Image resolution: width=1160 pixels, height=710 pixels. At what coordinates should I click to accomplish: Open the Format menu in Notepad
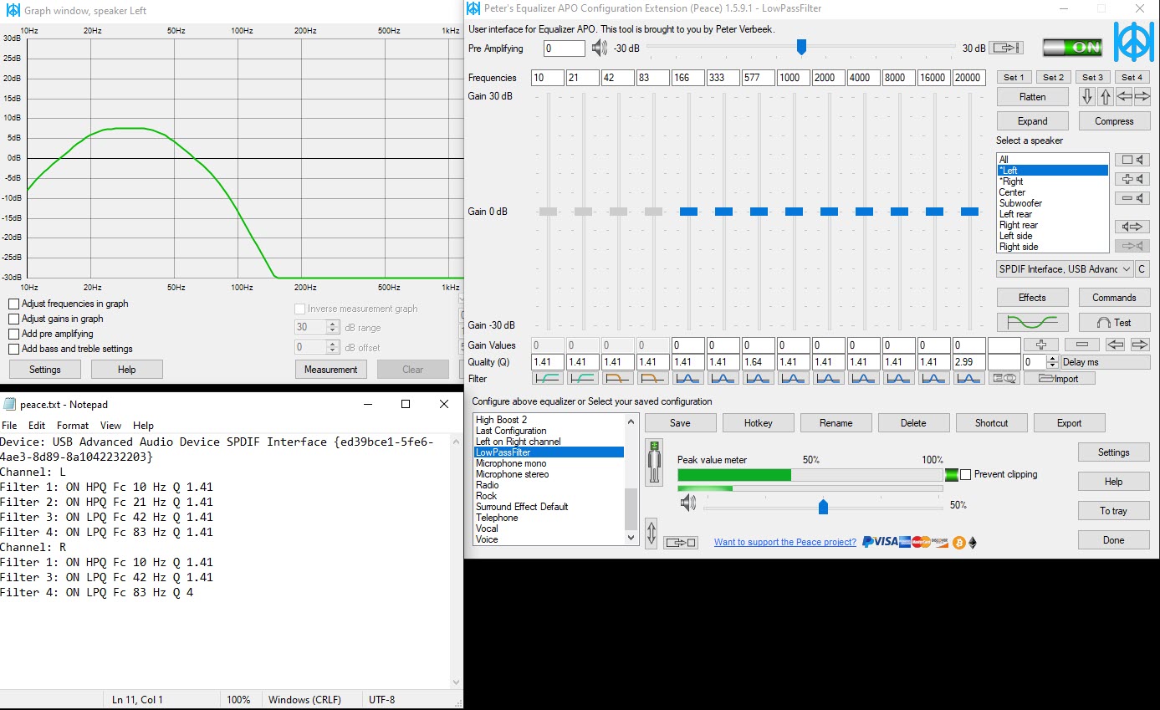[x=73, y=426]
